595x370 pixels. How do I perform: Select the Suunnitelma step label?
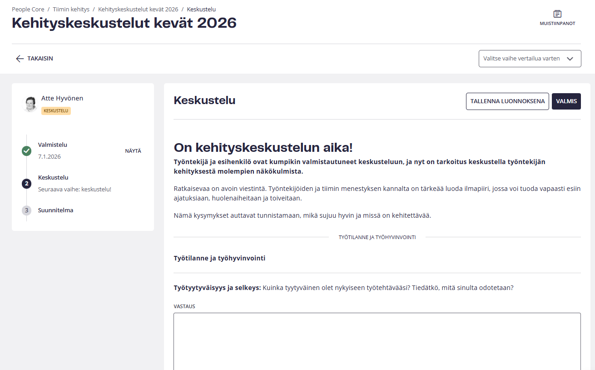pyautogui.click(x=55, y=210)
